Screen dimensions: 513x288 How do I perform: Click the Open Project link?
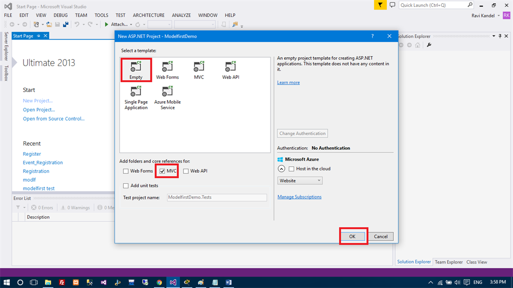pyautogui.click(x=39, y=110)
